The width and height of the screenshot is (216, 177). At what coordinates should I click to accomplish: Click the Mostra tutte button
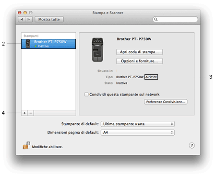point(49,19)
